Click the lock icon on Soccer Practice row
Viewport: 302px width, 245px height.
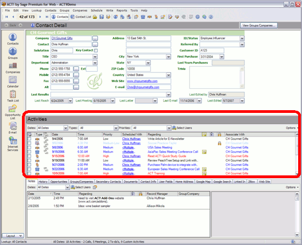220,143
